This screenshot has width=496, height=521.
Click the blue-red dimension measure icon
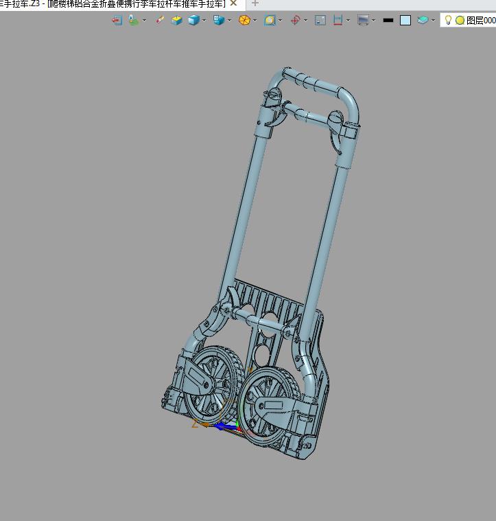click(x=338, y=21)
